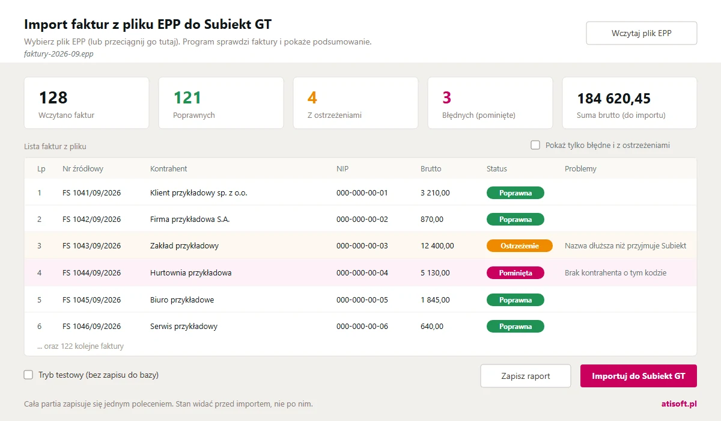Click the Wczytano faktur summary card
Screen dimensions: 721x421
click(x=87, y=103)
